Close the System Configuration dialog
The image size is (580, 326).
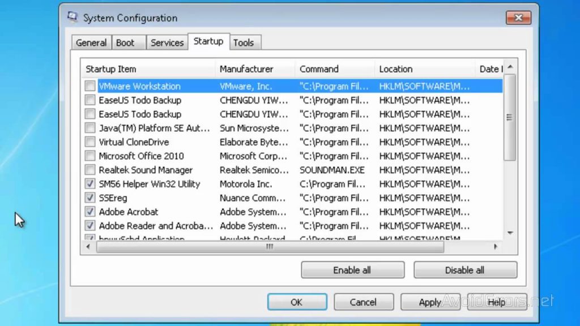coord(518,18)
